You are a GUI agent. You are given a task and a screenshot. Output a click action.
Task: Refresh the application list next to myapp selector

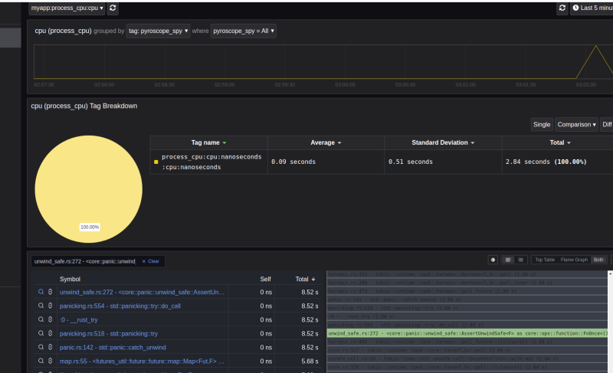pyautogui.click(x=113, y=8)
